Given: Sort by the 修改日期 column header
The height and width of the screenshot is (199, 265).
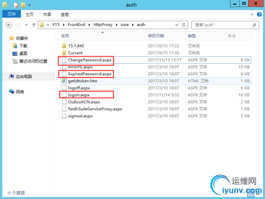Looking at the screenshot, I should (x=166, y=36).
